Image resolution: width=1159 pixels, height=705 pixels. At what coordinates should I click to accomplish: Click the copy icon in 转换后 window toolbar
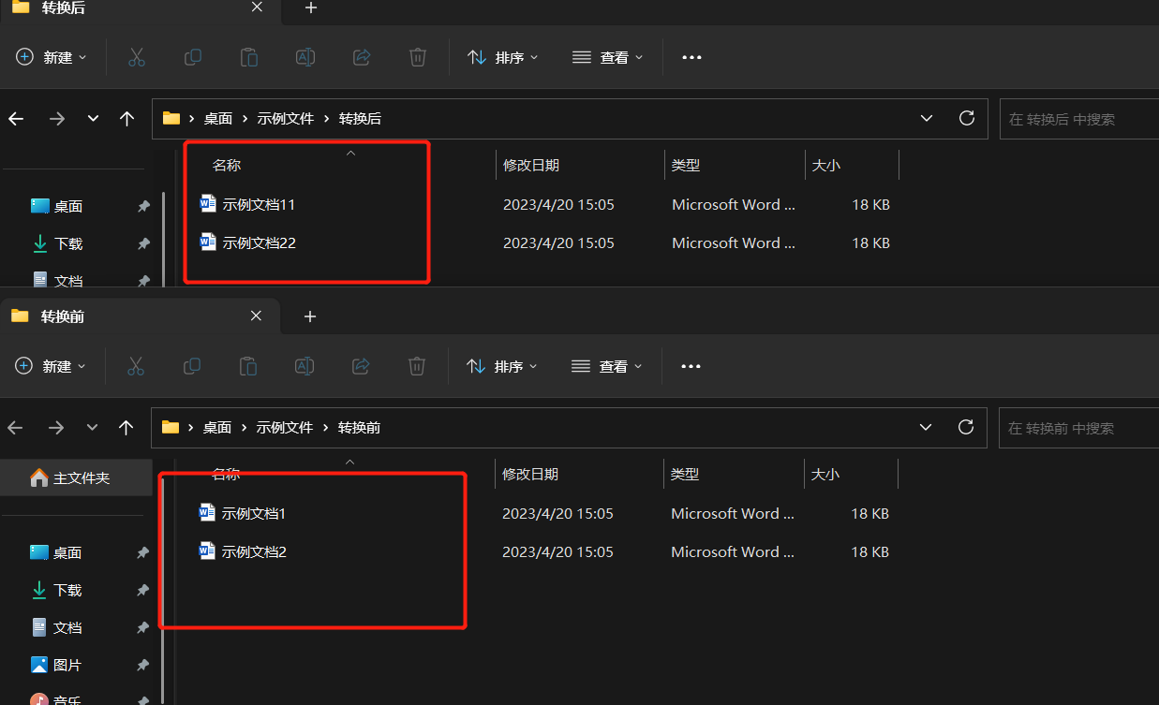pos(193,57)
